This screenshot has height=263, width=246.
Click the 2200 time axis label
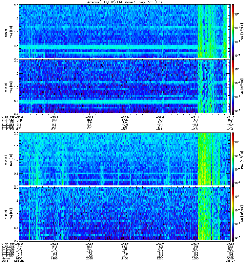coord(160,258)
